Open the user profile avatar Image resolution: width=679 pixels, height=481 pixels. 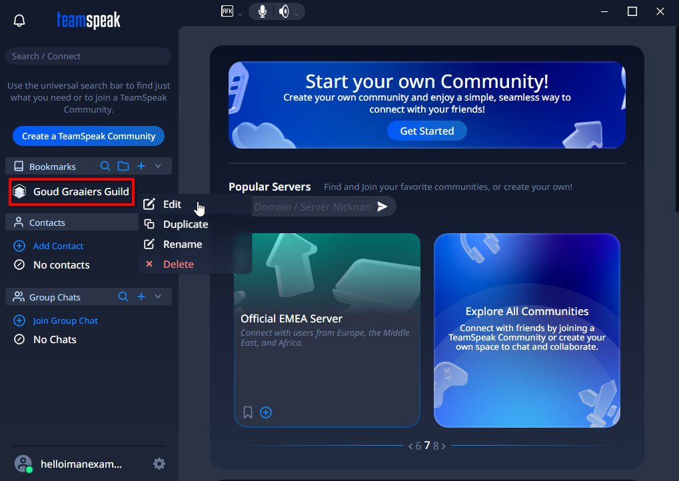23,464
